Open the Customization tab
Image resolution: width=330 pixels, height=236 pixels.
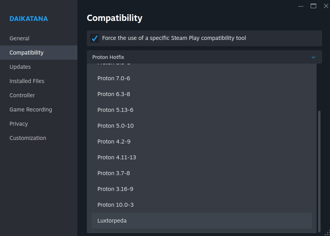[28, 138]
